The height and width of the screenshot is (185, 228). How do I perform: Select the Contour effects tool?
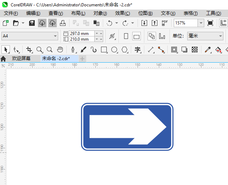(174, 50)
